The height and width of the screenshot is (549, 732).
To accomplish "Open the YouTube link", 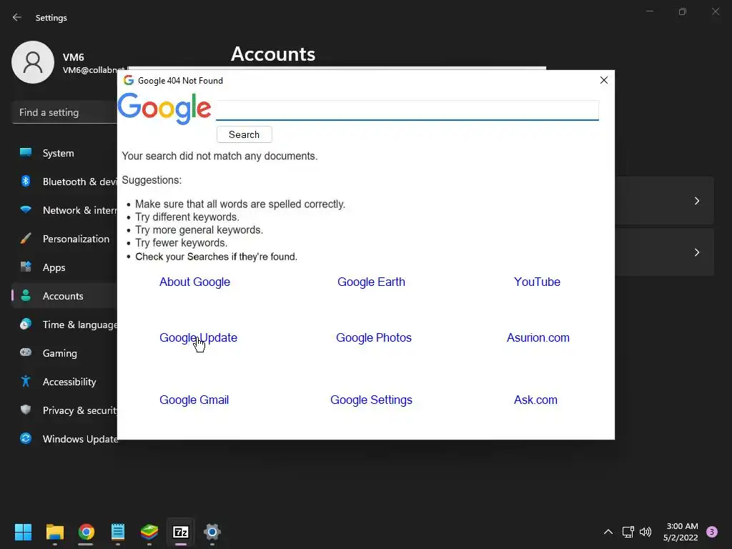I will click(537, 282).
